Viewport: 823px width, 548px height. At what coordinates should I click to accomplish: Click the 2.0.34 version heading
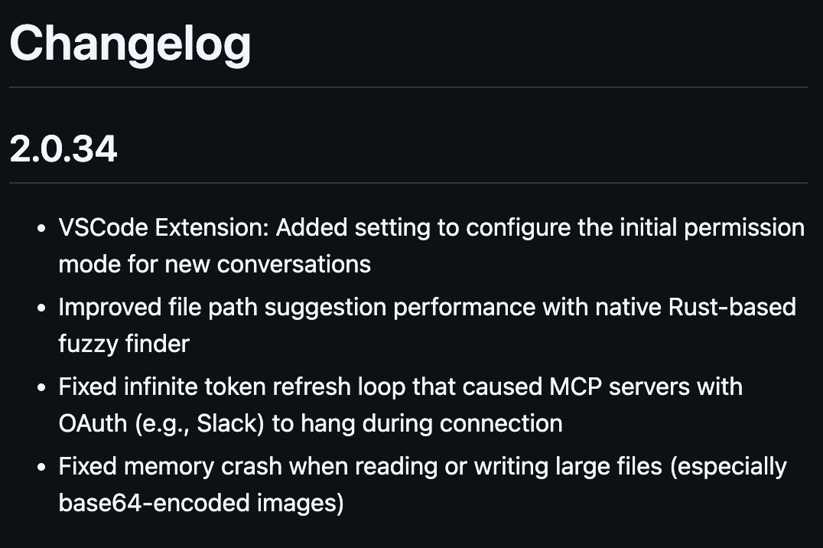(x=63, y=149)
